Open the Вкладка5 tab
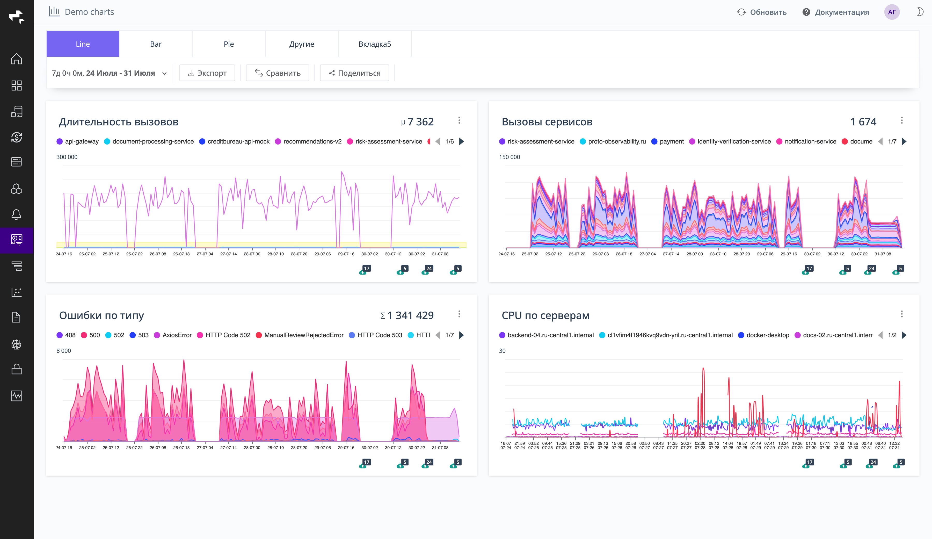 tap(375, 44)
